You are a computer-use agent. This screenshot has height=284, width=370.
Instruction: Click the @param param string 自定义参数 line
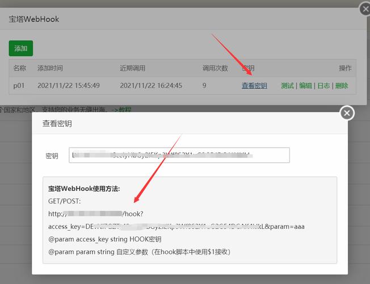[139, 252]
